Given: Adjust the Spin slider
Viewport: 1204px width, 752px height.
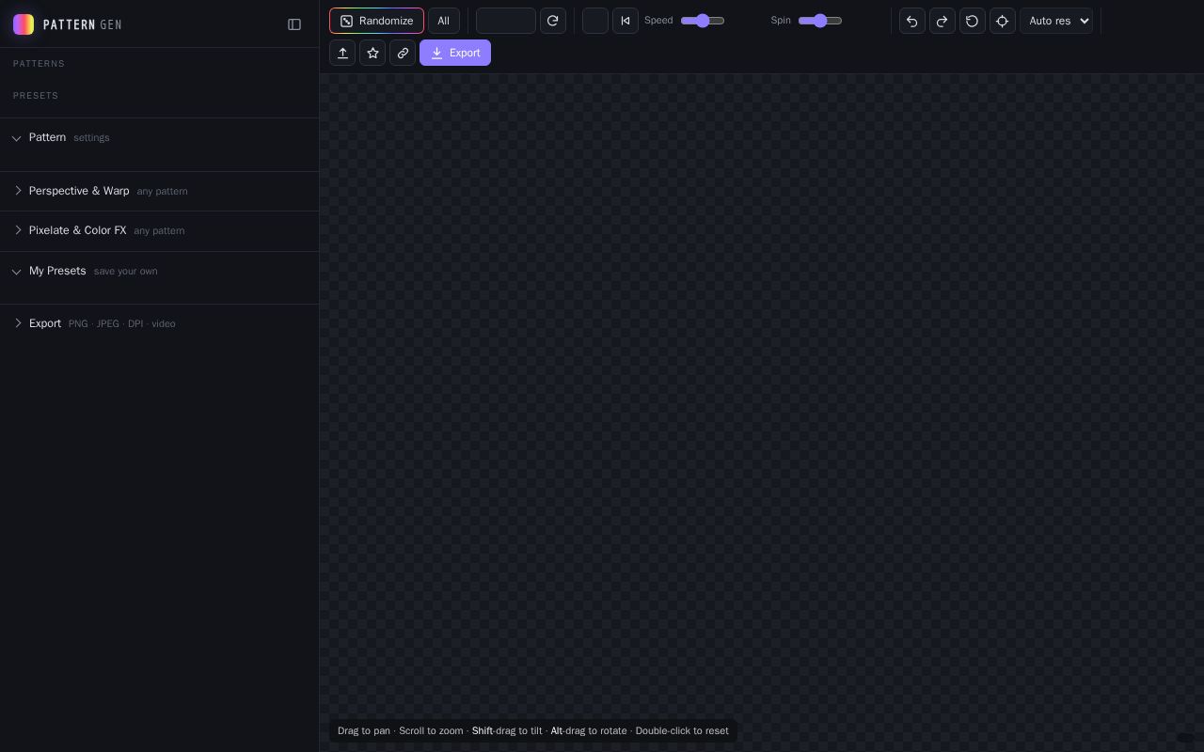Looking at the screenshot, I should click(820, 21).
